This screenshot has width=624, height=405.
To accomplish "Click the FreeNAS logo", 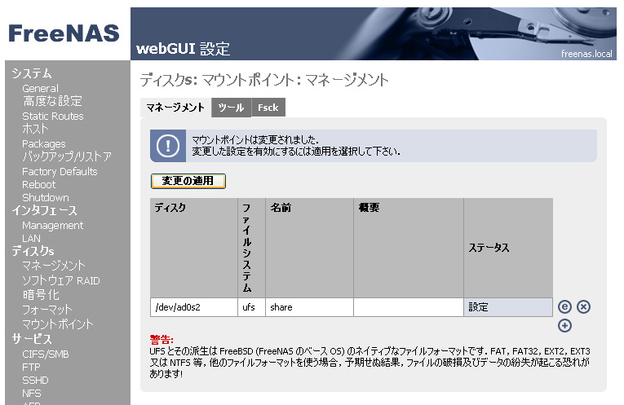I will tap(64, 33).
